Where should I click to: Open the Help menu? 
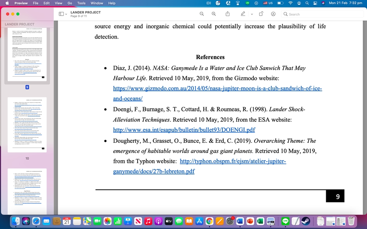(x=112, y=3)
